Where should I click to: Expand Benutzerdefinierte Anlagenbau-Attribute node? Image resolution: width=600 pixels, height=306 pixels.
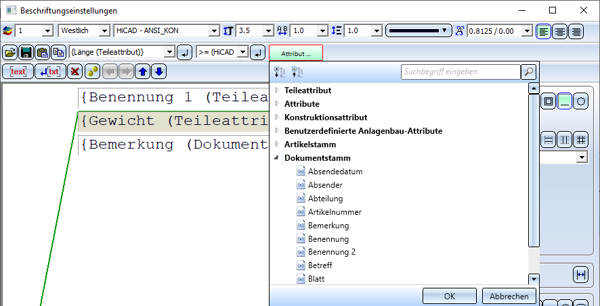pyautogui.click(x=278, y=131)
